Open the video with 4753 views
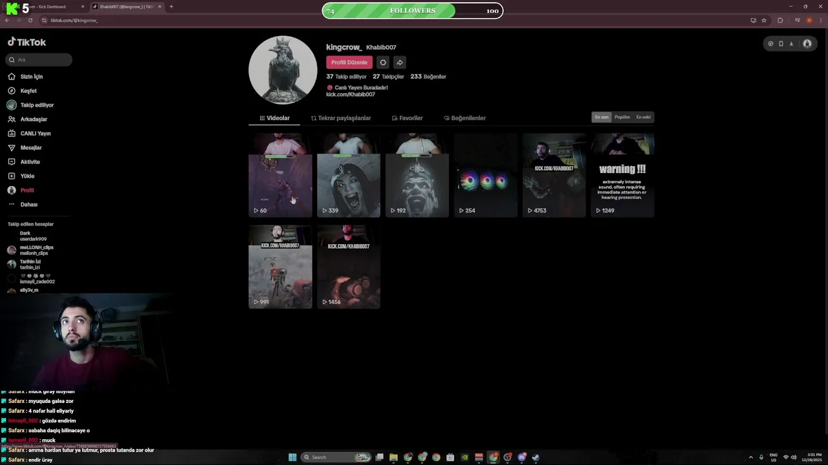Image resolution: width=828 pixels, height=465 pixels. tap(554, 175)
